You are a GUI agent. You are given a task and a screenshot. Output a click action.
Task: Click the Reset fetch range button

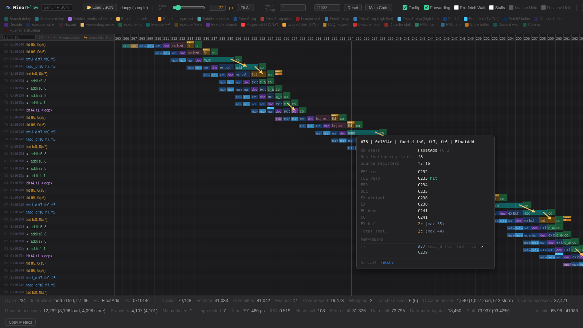click(353, 8)
